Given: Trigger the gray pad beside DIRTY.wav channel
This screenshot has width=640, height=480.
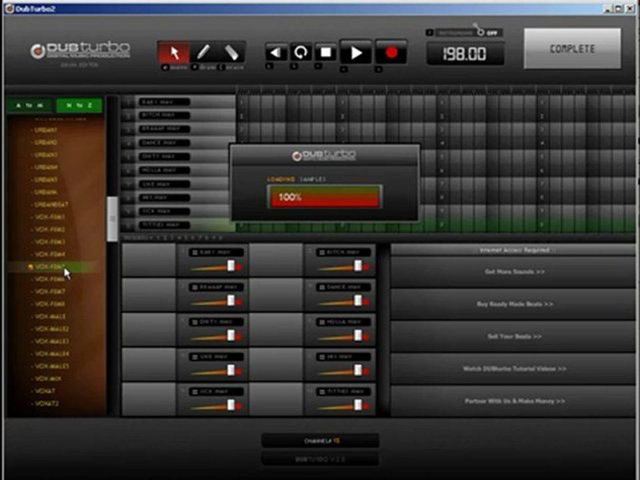Looking at the screenshot, I should [x=149, y=329].
